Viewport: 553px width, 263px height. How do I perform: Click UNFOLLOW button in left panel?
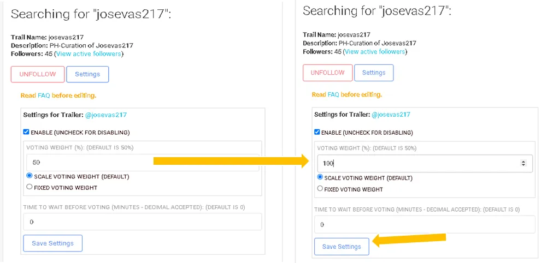38,74
